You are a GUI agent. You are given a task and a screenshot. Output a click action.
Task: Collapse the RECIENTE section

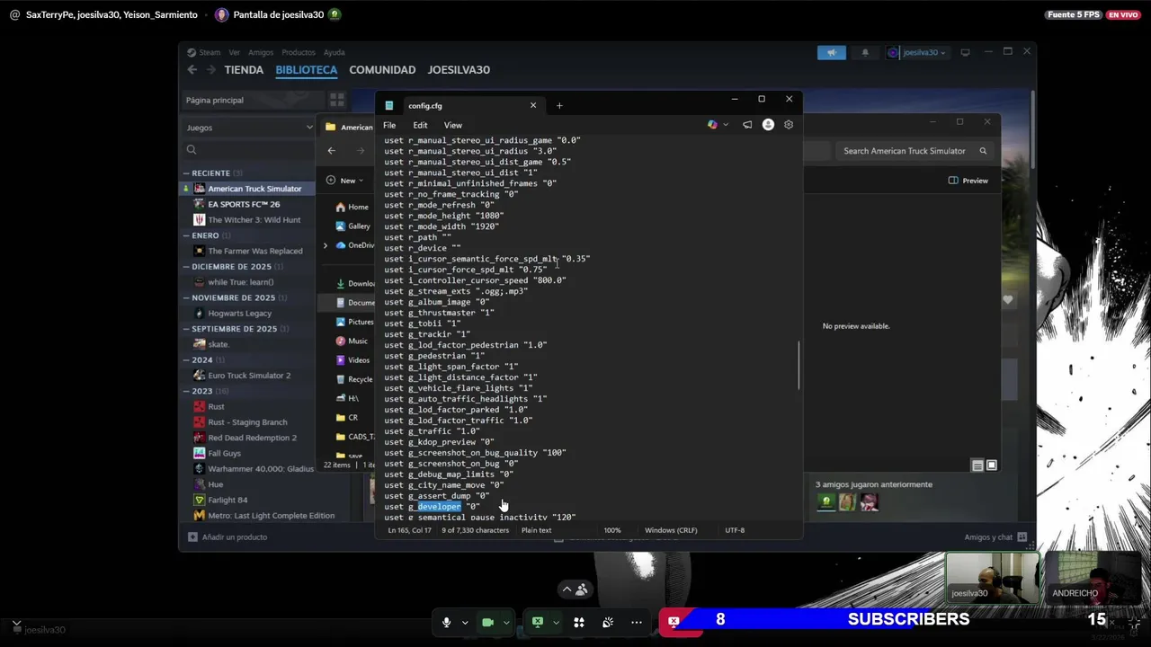tap(186, 173)
